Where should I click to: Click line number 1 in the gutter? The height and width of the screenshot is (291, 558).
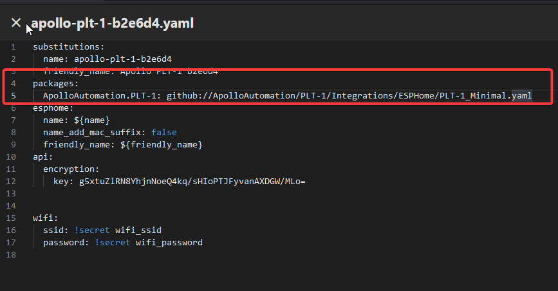tap(13, 47)
